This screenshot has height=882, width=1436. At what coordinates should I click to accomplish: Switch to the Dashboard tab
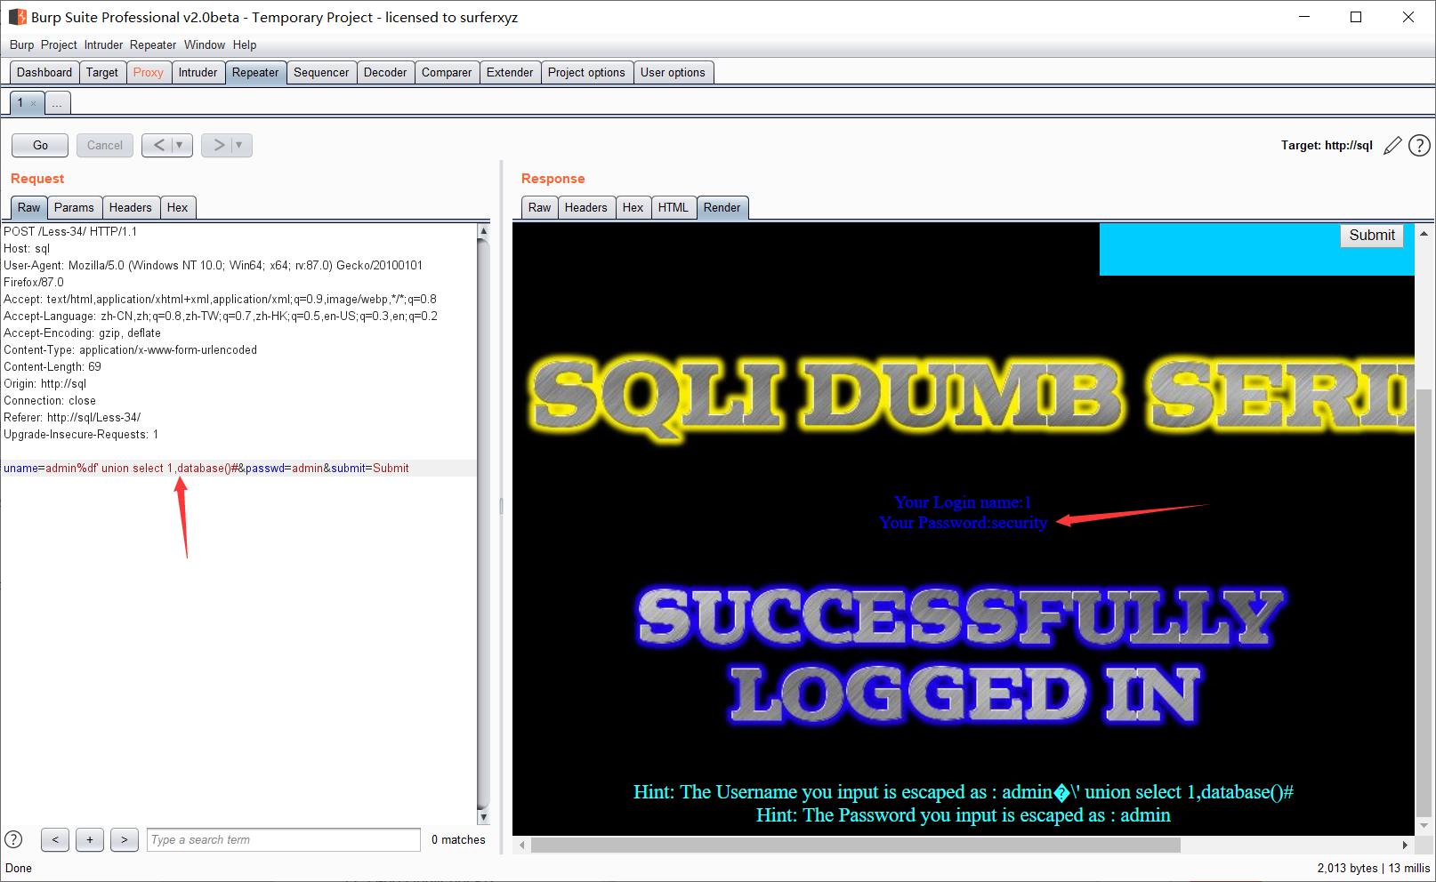[x=44, y=72]
